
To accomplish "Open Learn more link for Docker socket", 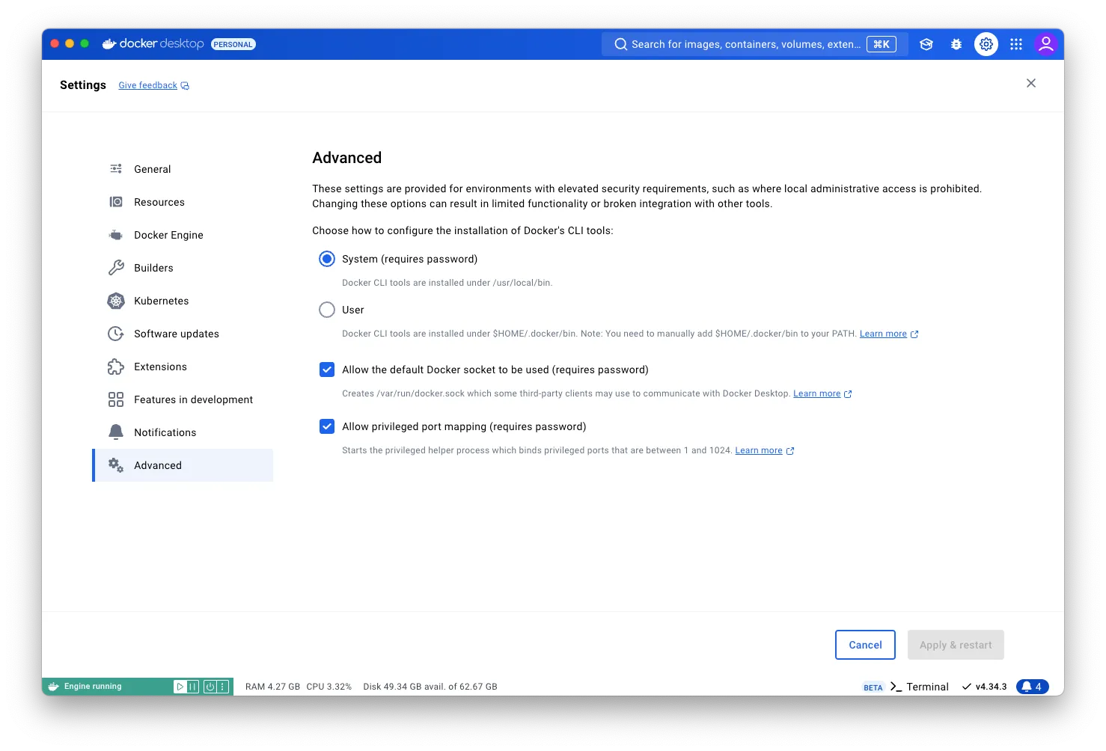I will [x=822, y=393].
